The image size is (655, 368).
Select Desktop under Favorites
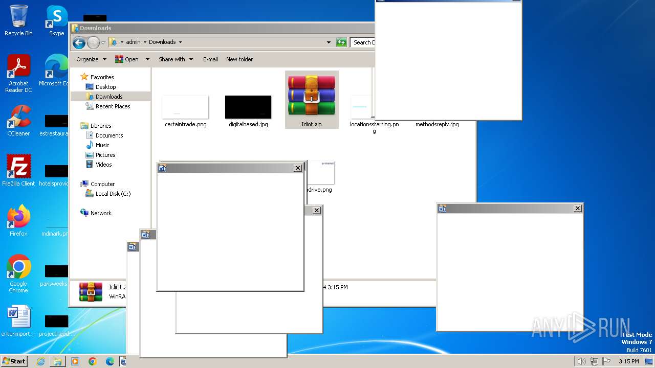(105, 87)
